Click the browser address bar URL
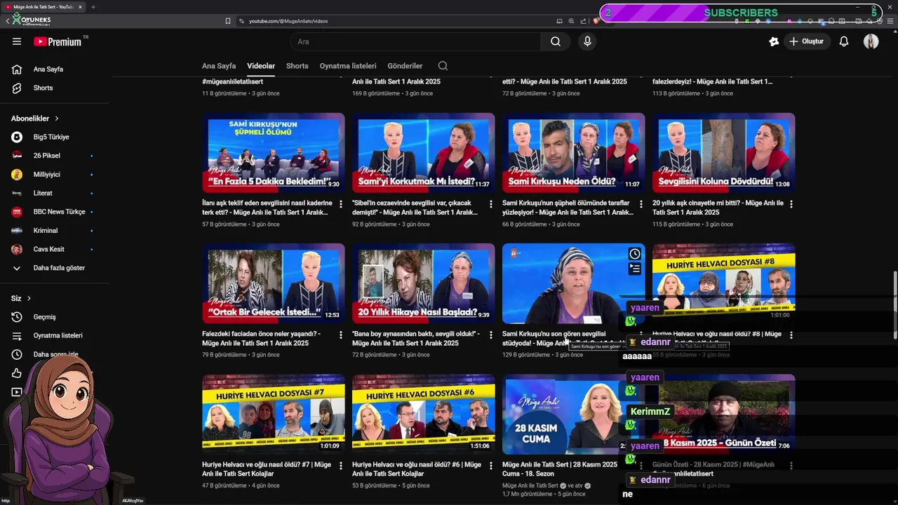Screen dimensions: 898x505 click(288, 21)
